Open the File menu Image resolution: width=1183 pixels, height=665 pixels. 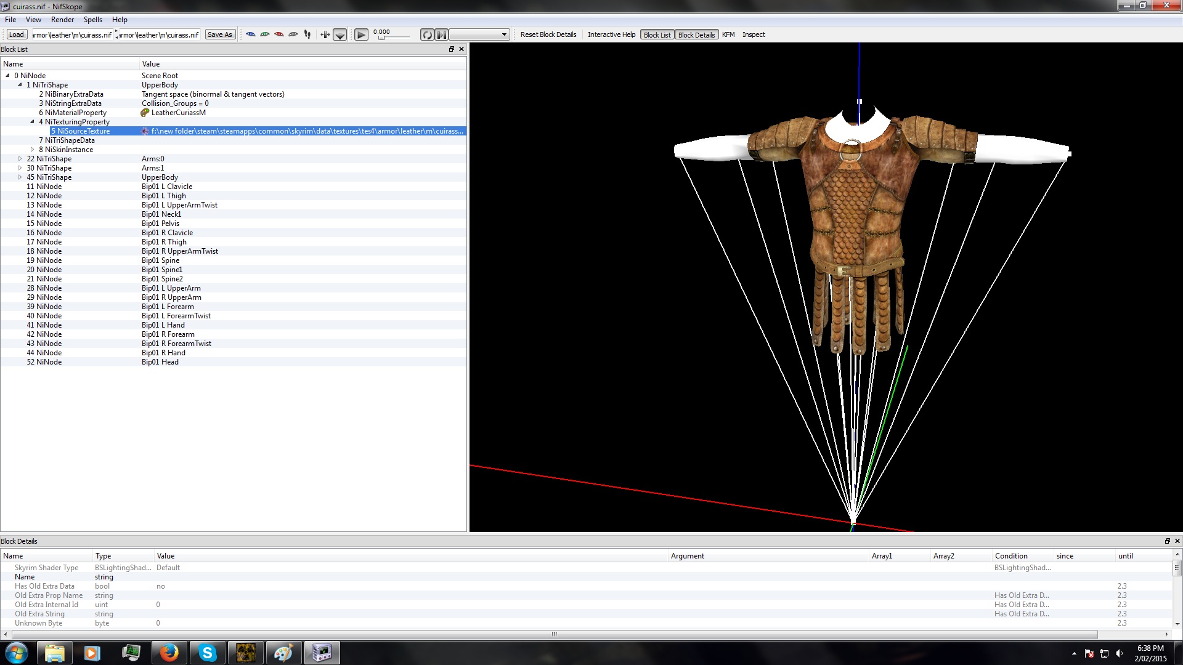click(x=10, y=20)
